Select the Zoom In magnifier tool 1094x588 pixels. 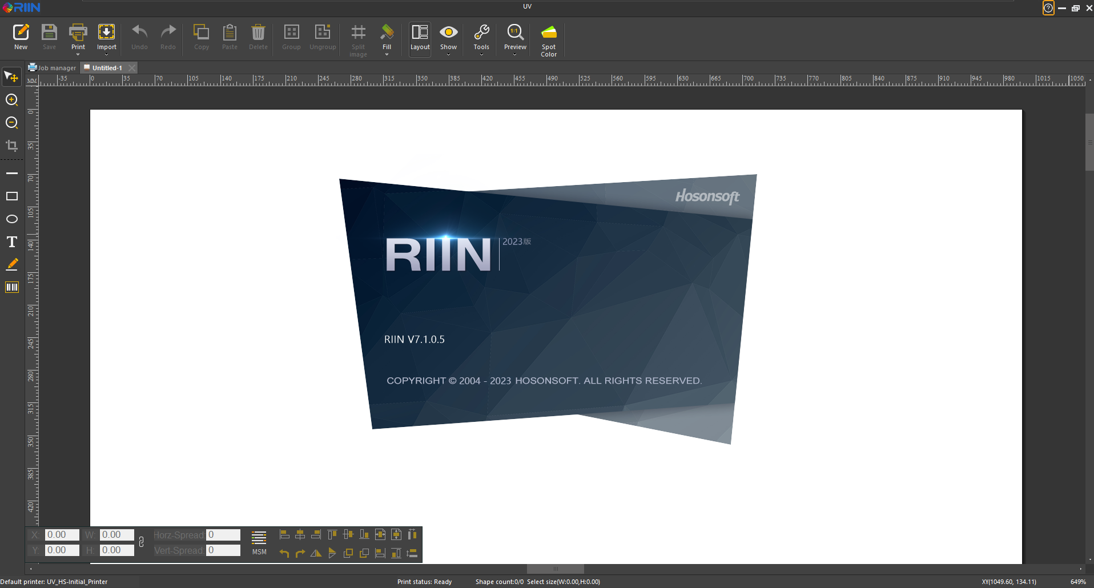(11, 100)
